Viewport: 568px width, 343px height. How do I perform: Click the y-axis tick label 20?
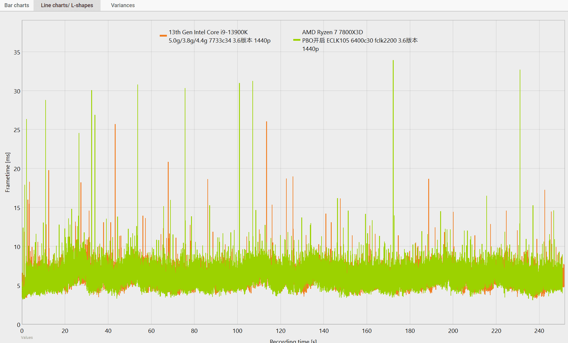(x=17, y=169)
